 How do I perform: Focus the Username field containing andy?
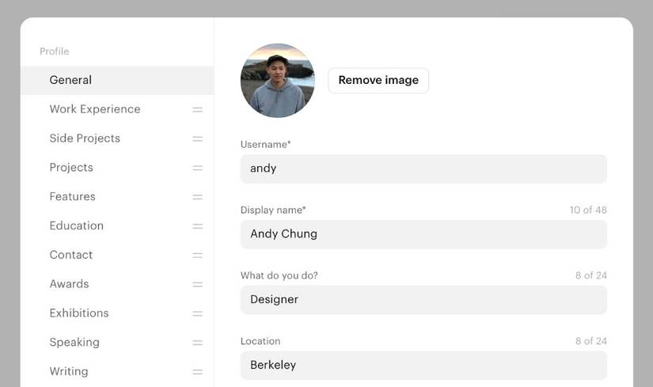(x=423, y=169)
